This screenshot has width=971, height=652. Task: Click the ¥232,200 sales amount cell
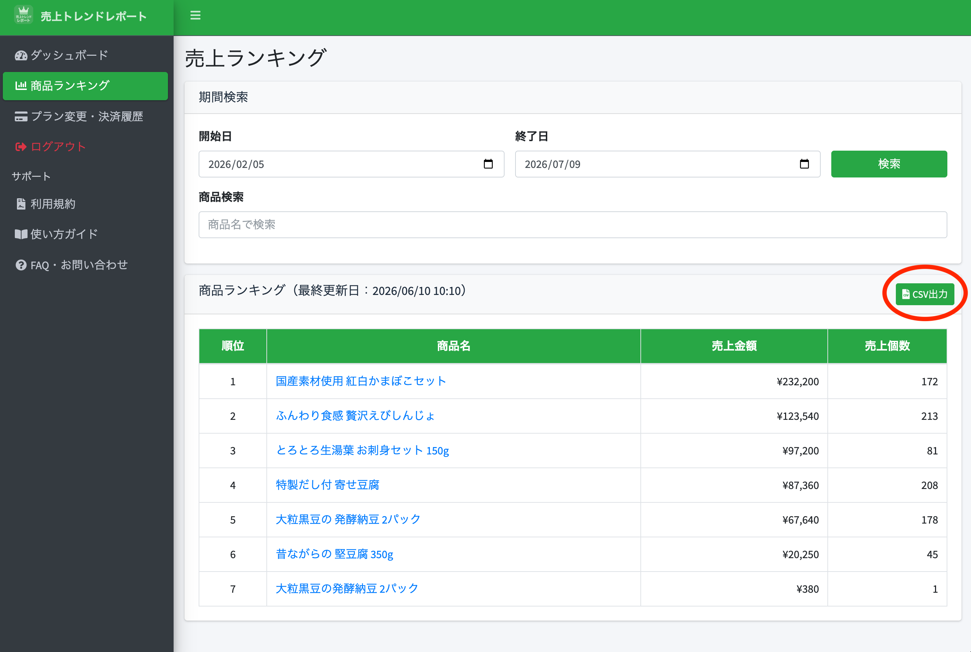[x=734, y=381]
